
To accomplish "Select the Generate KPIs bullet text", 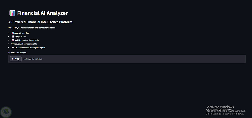I will tap(20, 36).
